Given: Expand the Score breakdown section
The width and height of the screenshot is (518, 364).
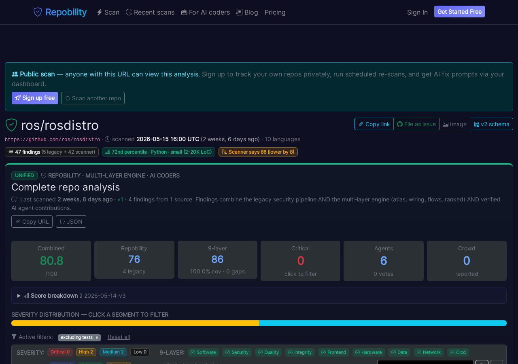Looking at the screenshot, I should click(x=259, y=296).
